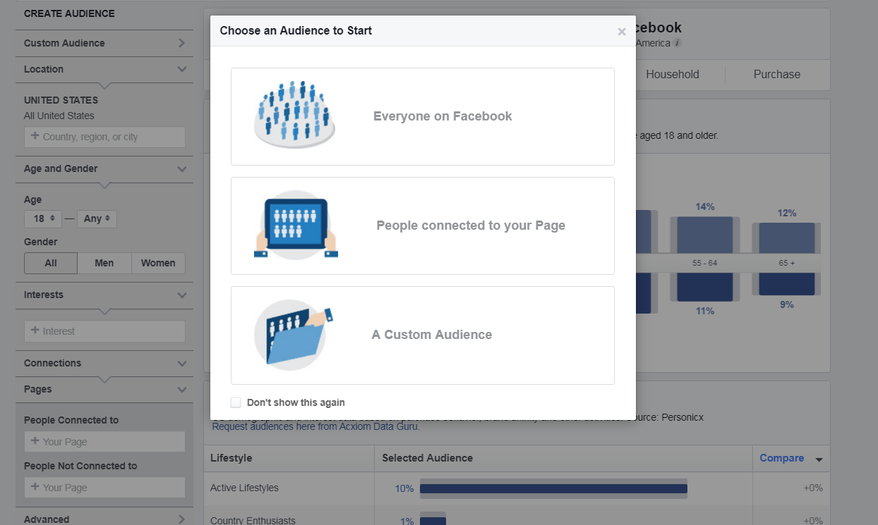
Task: Open the Acxiom Data Guru request link
Action: (316, 426)
